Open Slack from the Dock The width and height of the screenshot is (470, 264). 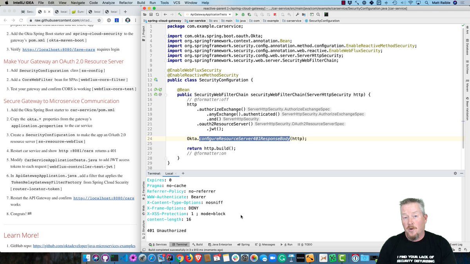(x=235, y=258)
